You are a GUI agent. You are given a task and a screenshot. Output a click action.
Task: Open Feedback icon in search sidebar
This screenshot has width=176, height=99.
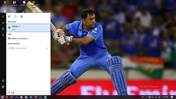pyautogui.click(x=3, y=87)
